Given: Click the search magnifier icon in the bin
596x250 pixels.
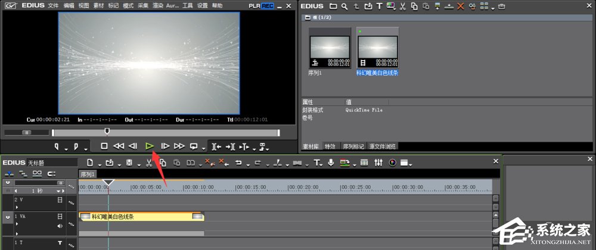Looking at the screenshot, I should click(x=344, y=7).
